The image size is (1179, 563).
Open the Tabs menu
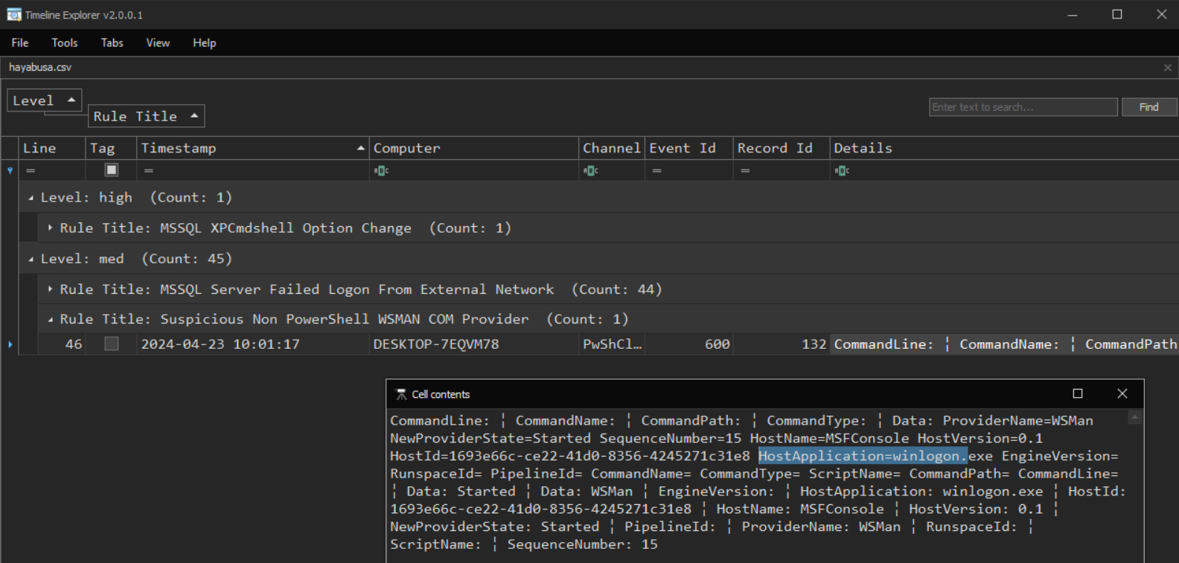point(112,43)
